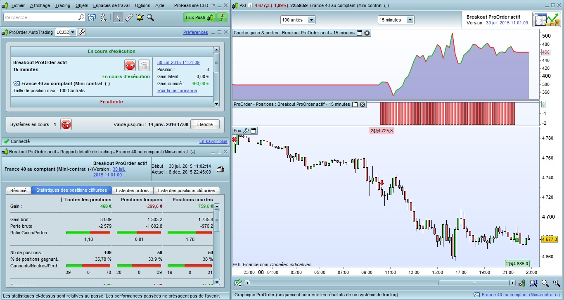Click the green data refresh arrows icon
564x300 pixels.
coord(223,17)
